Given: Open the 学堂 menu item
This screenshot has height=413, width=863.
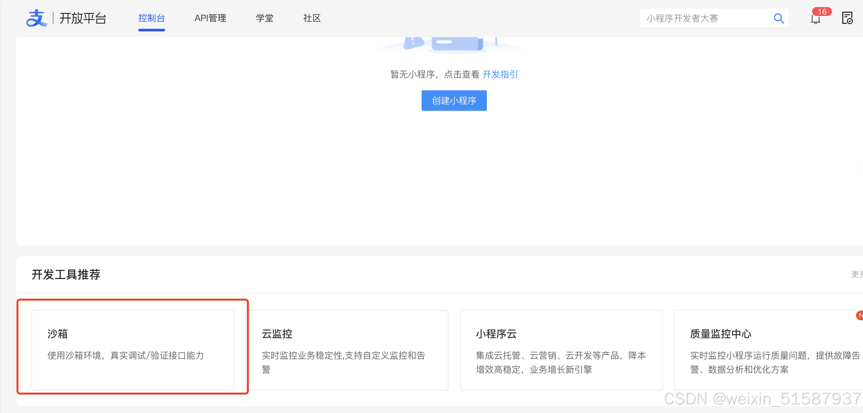Looking at the screenshot, I should click(264, 18).
